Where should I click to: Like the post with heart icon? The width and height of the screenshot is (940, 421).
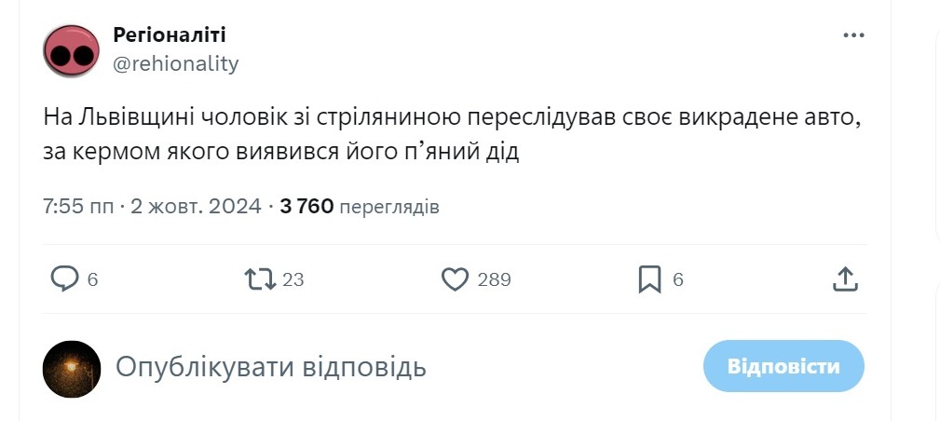click(454, 278)
